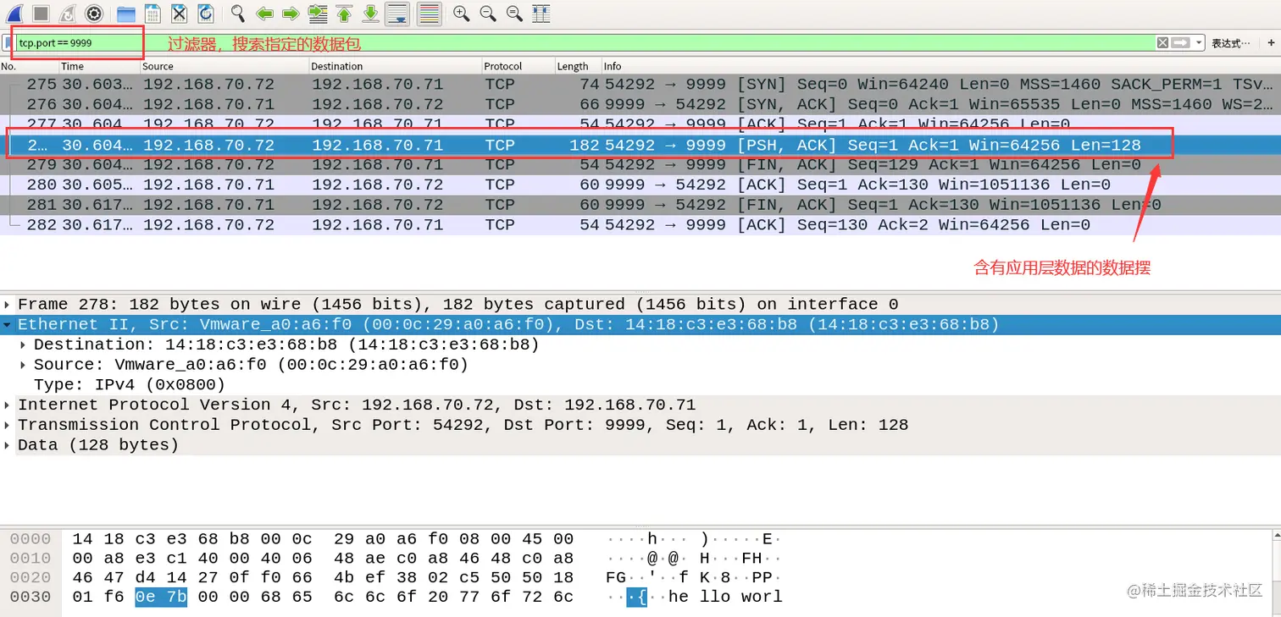Expand Transmission Control Protocol node

point(8,425)
